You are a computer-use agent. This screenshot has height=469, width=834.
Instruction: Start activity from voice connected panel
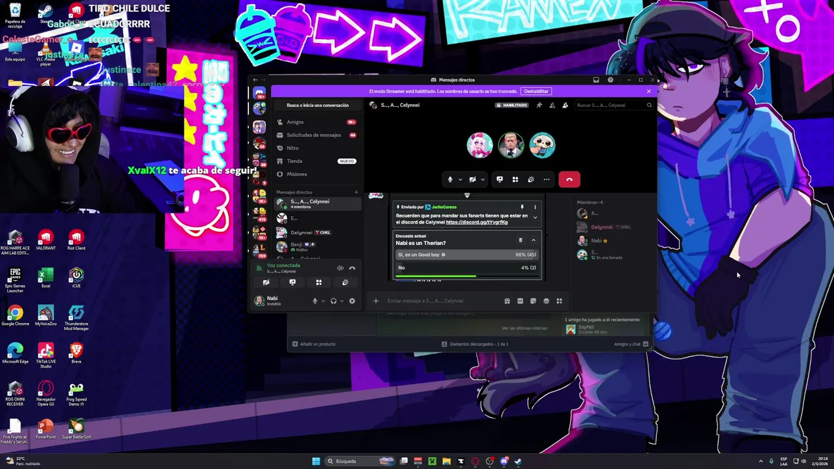pyautogui.click(x=319, y=282)
